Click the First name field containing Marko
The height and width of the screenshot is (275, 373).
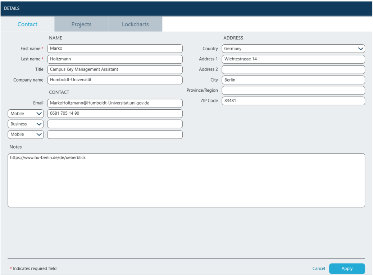click(x=115, y=49)
